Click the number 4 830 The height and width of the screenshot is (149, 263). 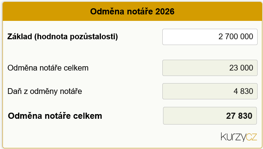point(244,91)
